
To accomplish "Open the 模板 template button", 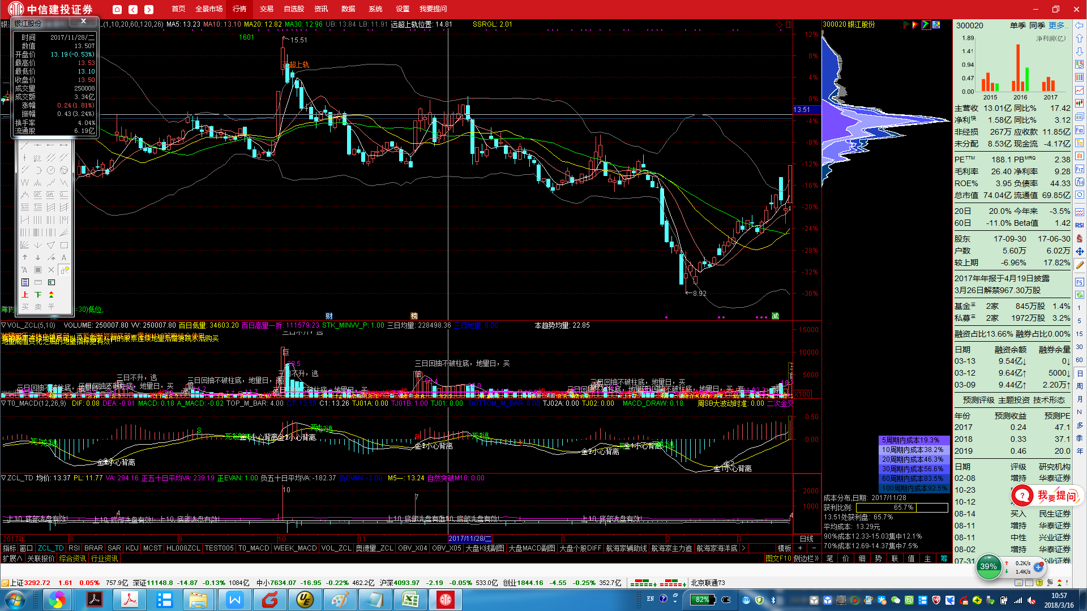I will [x=785, y=548].
